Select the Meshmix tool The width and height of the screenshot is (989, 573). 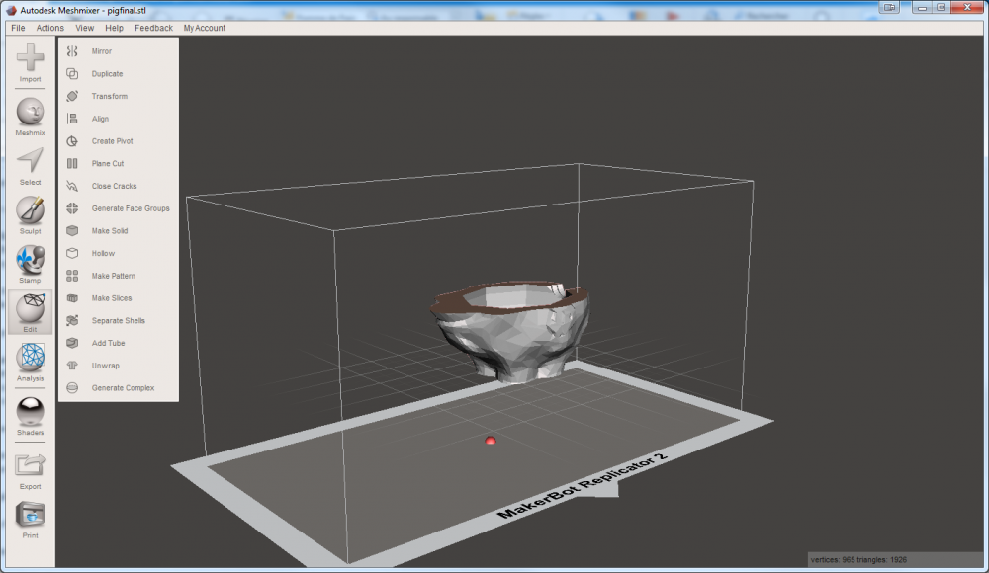pyautogui.click(x=30, y=117)
